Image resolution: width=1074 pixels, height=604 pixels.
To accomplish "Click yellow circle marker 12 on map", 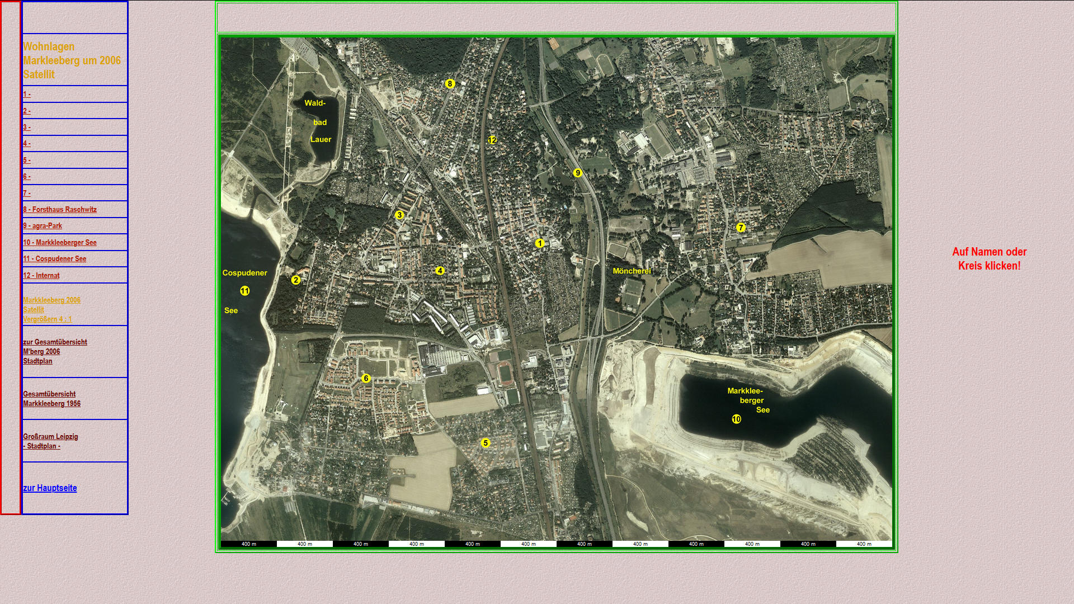I will pyautogui.click(x=492, y=140).
